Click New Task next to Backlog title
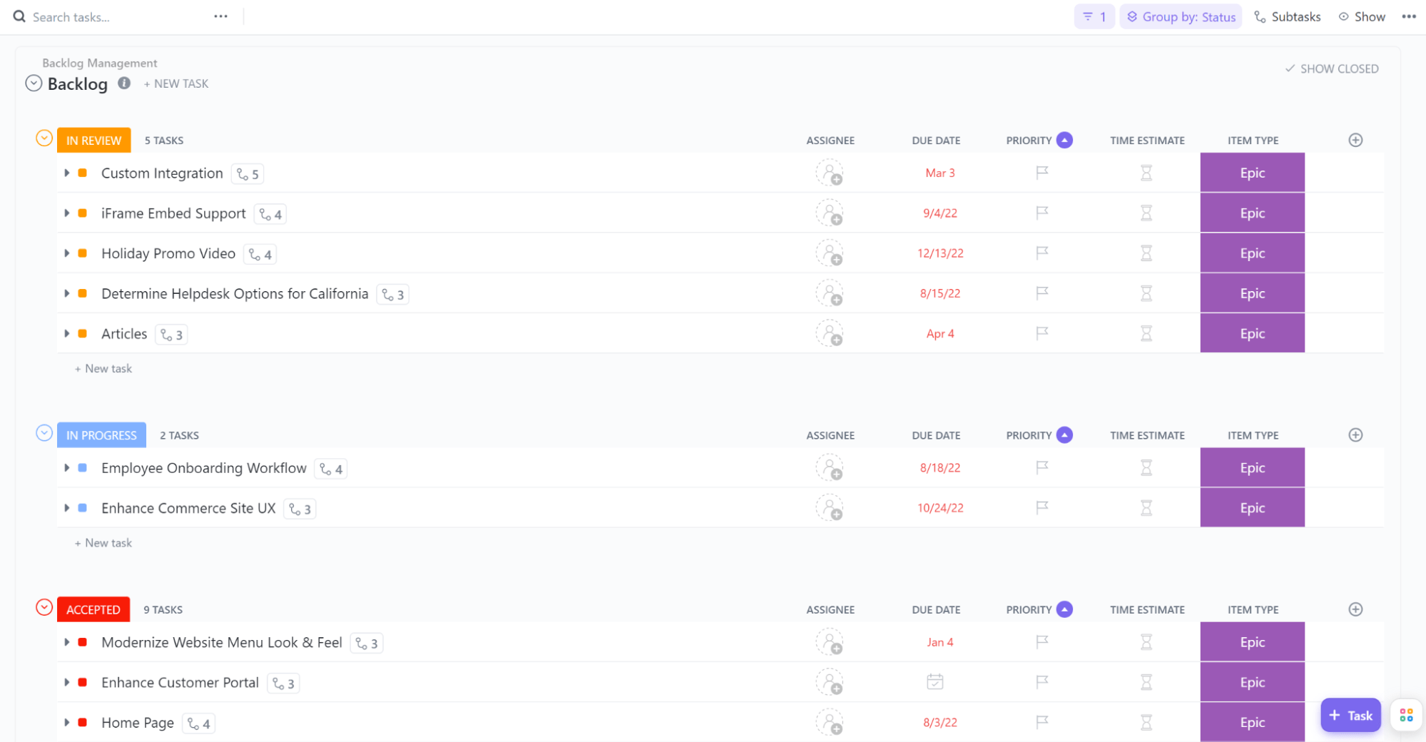 point(176,83)
